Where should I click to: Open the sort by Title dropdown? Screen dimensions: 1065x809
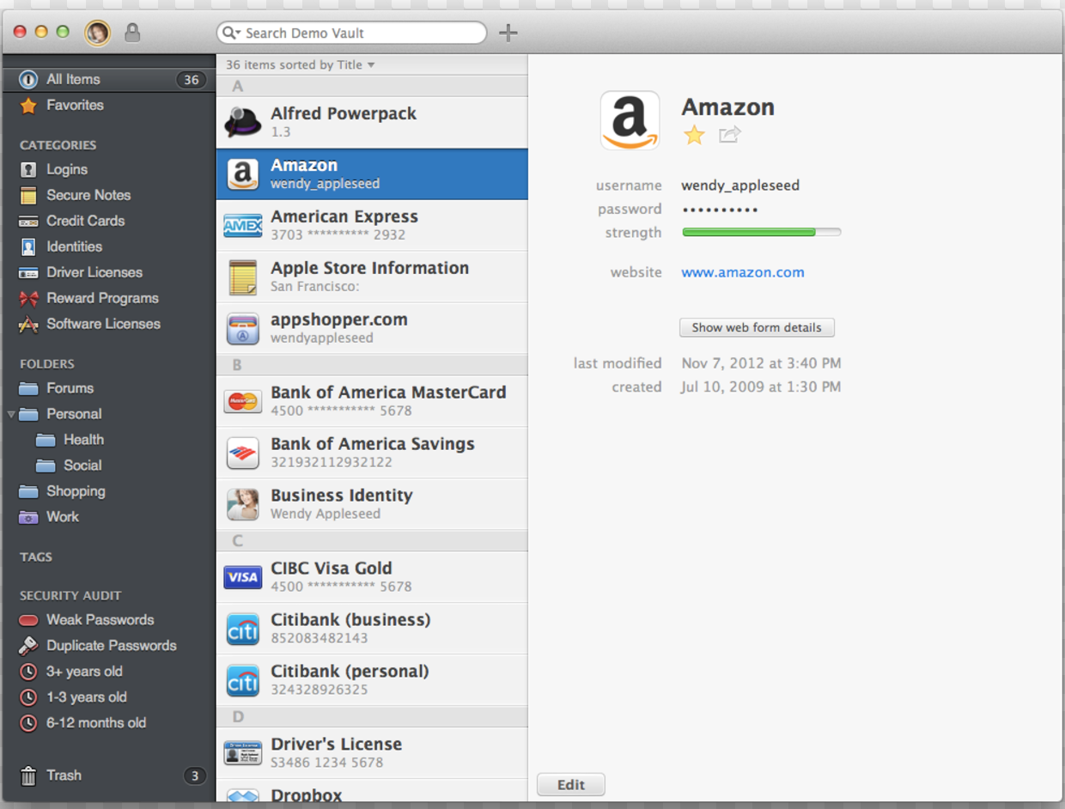tap(301, 65)
